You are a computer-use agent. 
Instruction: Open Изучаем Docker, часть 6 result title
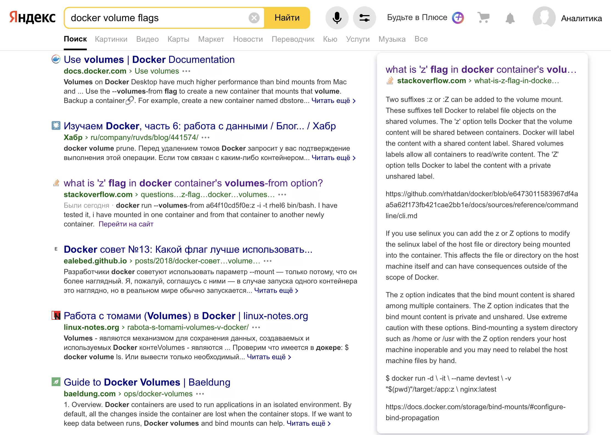pyautogui.click(x=200, y=126)
